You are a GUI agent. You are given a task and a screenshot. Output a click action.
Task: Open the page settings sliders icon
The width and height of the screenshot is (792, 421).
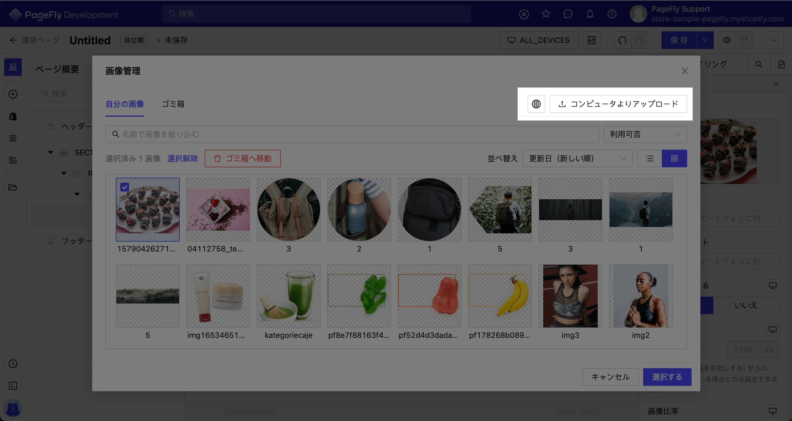point(592,40)
